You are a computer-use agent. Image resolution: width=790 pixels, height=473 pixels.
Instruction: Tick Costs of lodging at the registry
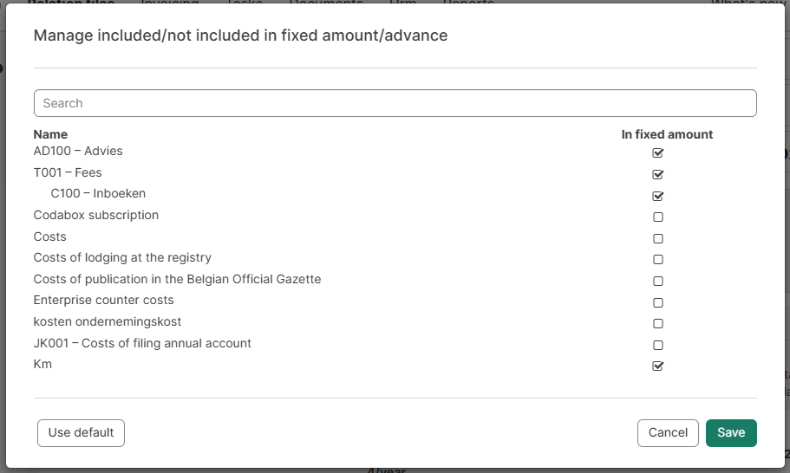[658, 260]
